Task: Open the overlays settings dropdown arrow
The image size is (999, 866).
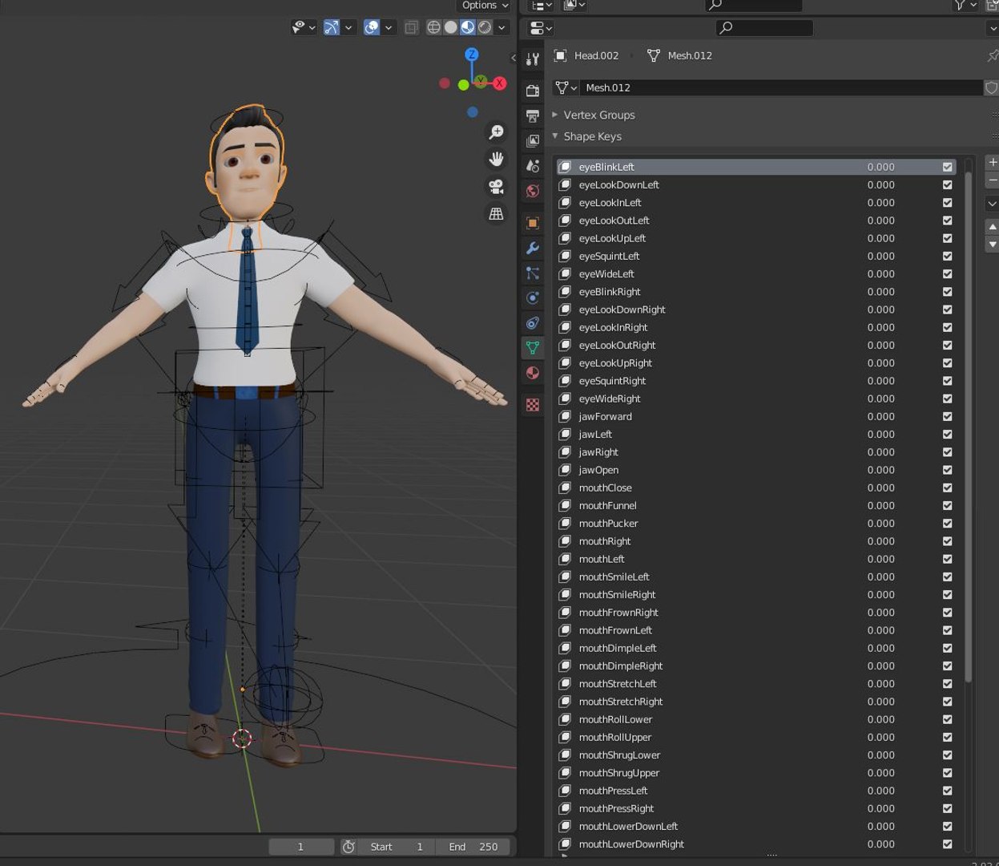Action: (389, 27)
